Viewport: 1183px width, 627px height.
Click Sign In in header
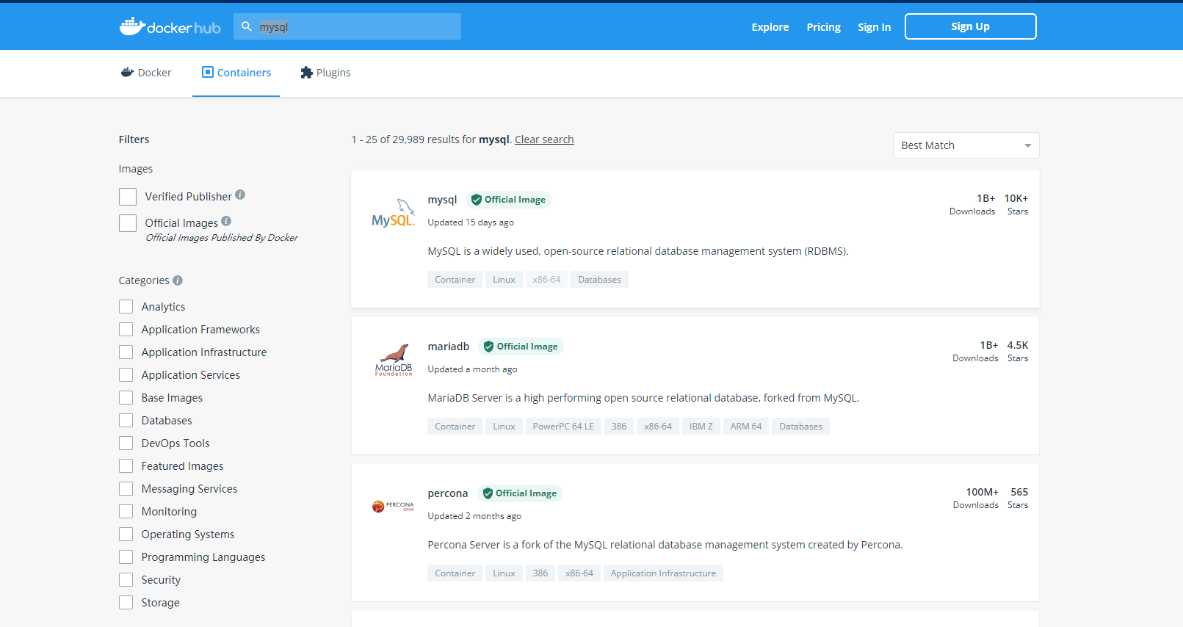[875, 27]
